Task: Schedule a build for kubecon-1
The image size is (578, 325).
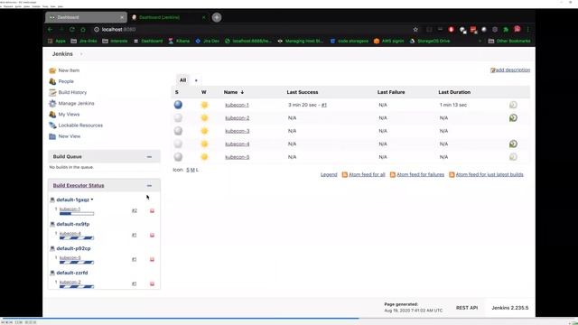Action: click(513, 105)
